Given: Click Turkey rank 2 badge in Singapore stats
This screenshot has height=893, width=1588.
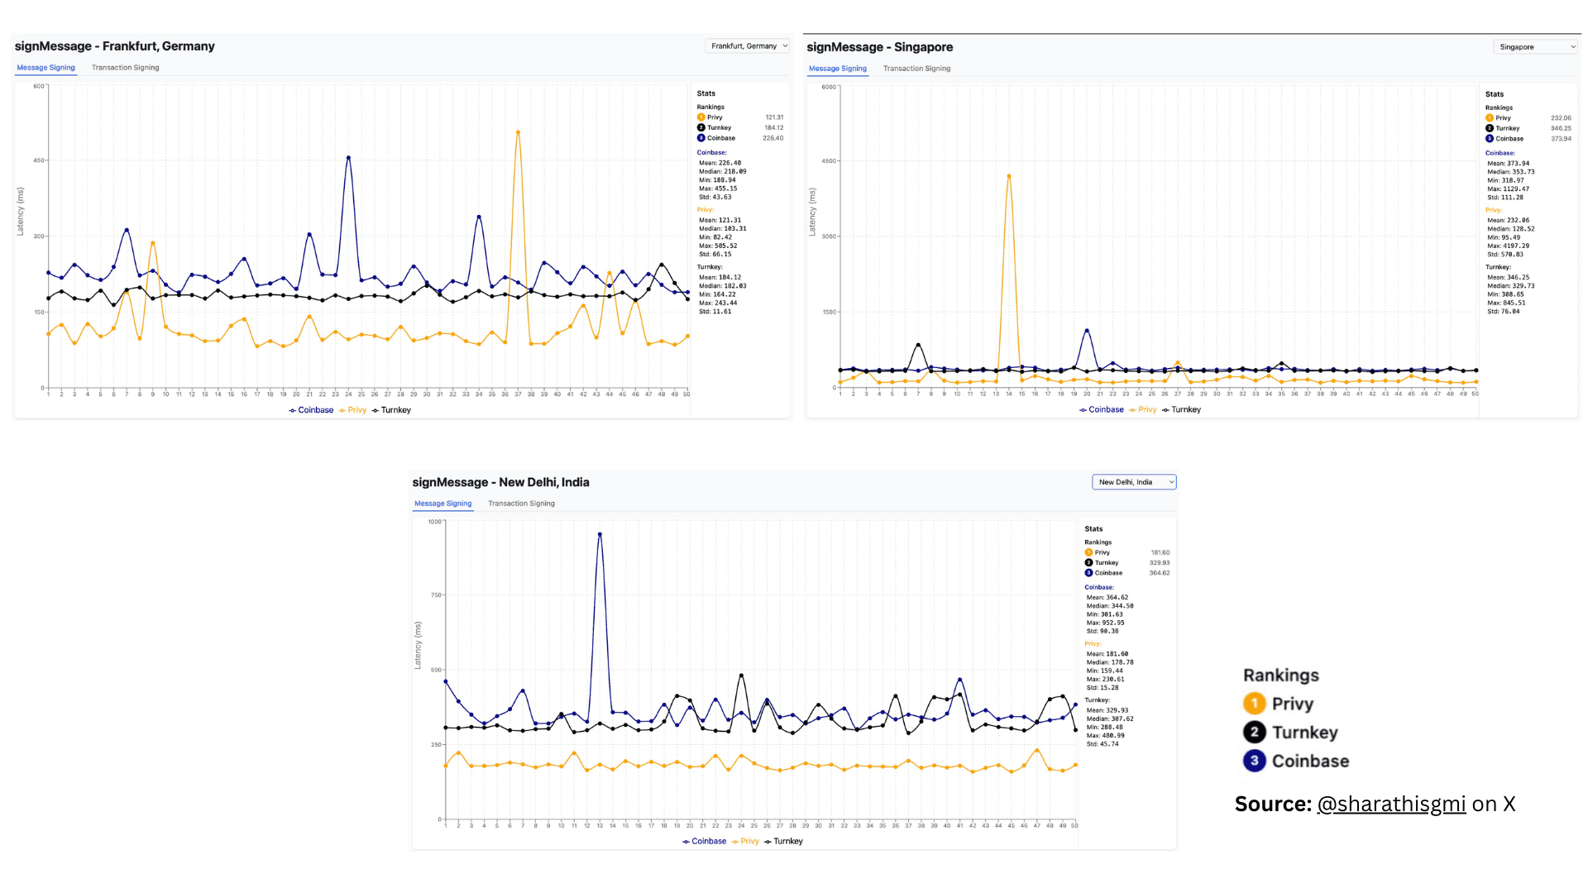Looking at the screenshot, I should pos(1490,128).
